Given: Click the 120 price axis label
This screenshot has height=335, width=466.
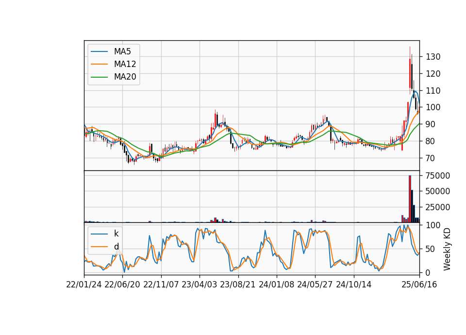Looking at the screenshot, I should [x=433, y=74].
